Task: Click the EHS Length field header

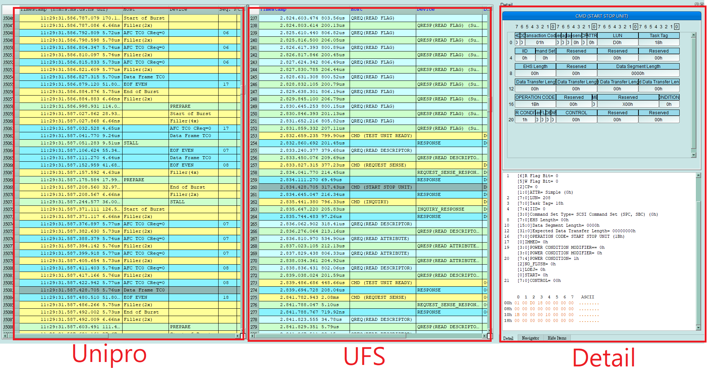Action: point(535,67)
